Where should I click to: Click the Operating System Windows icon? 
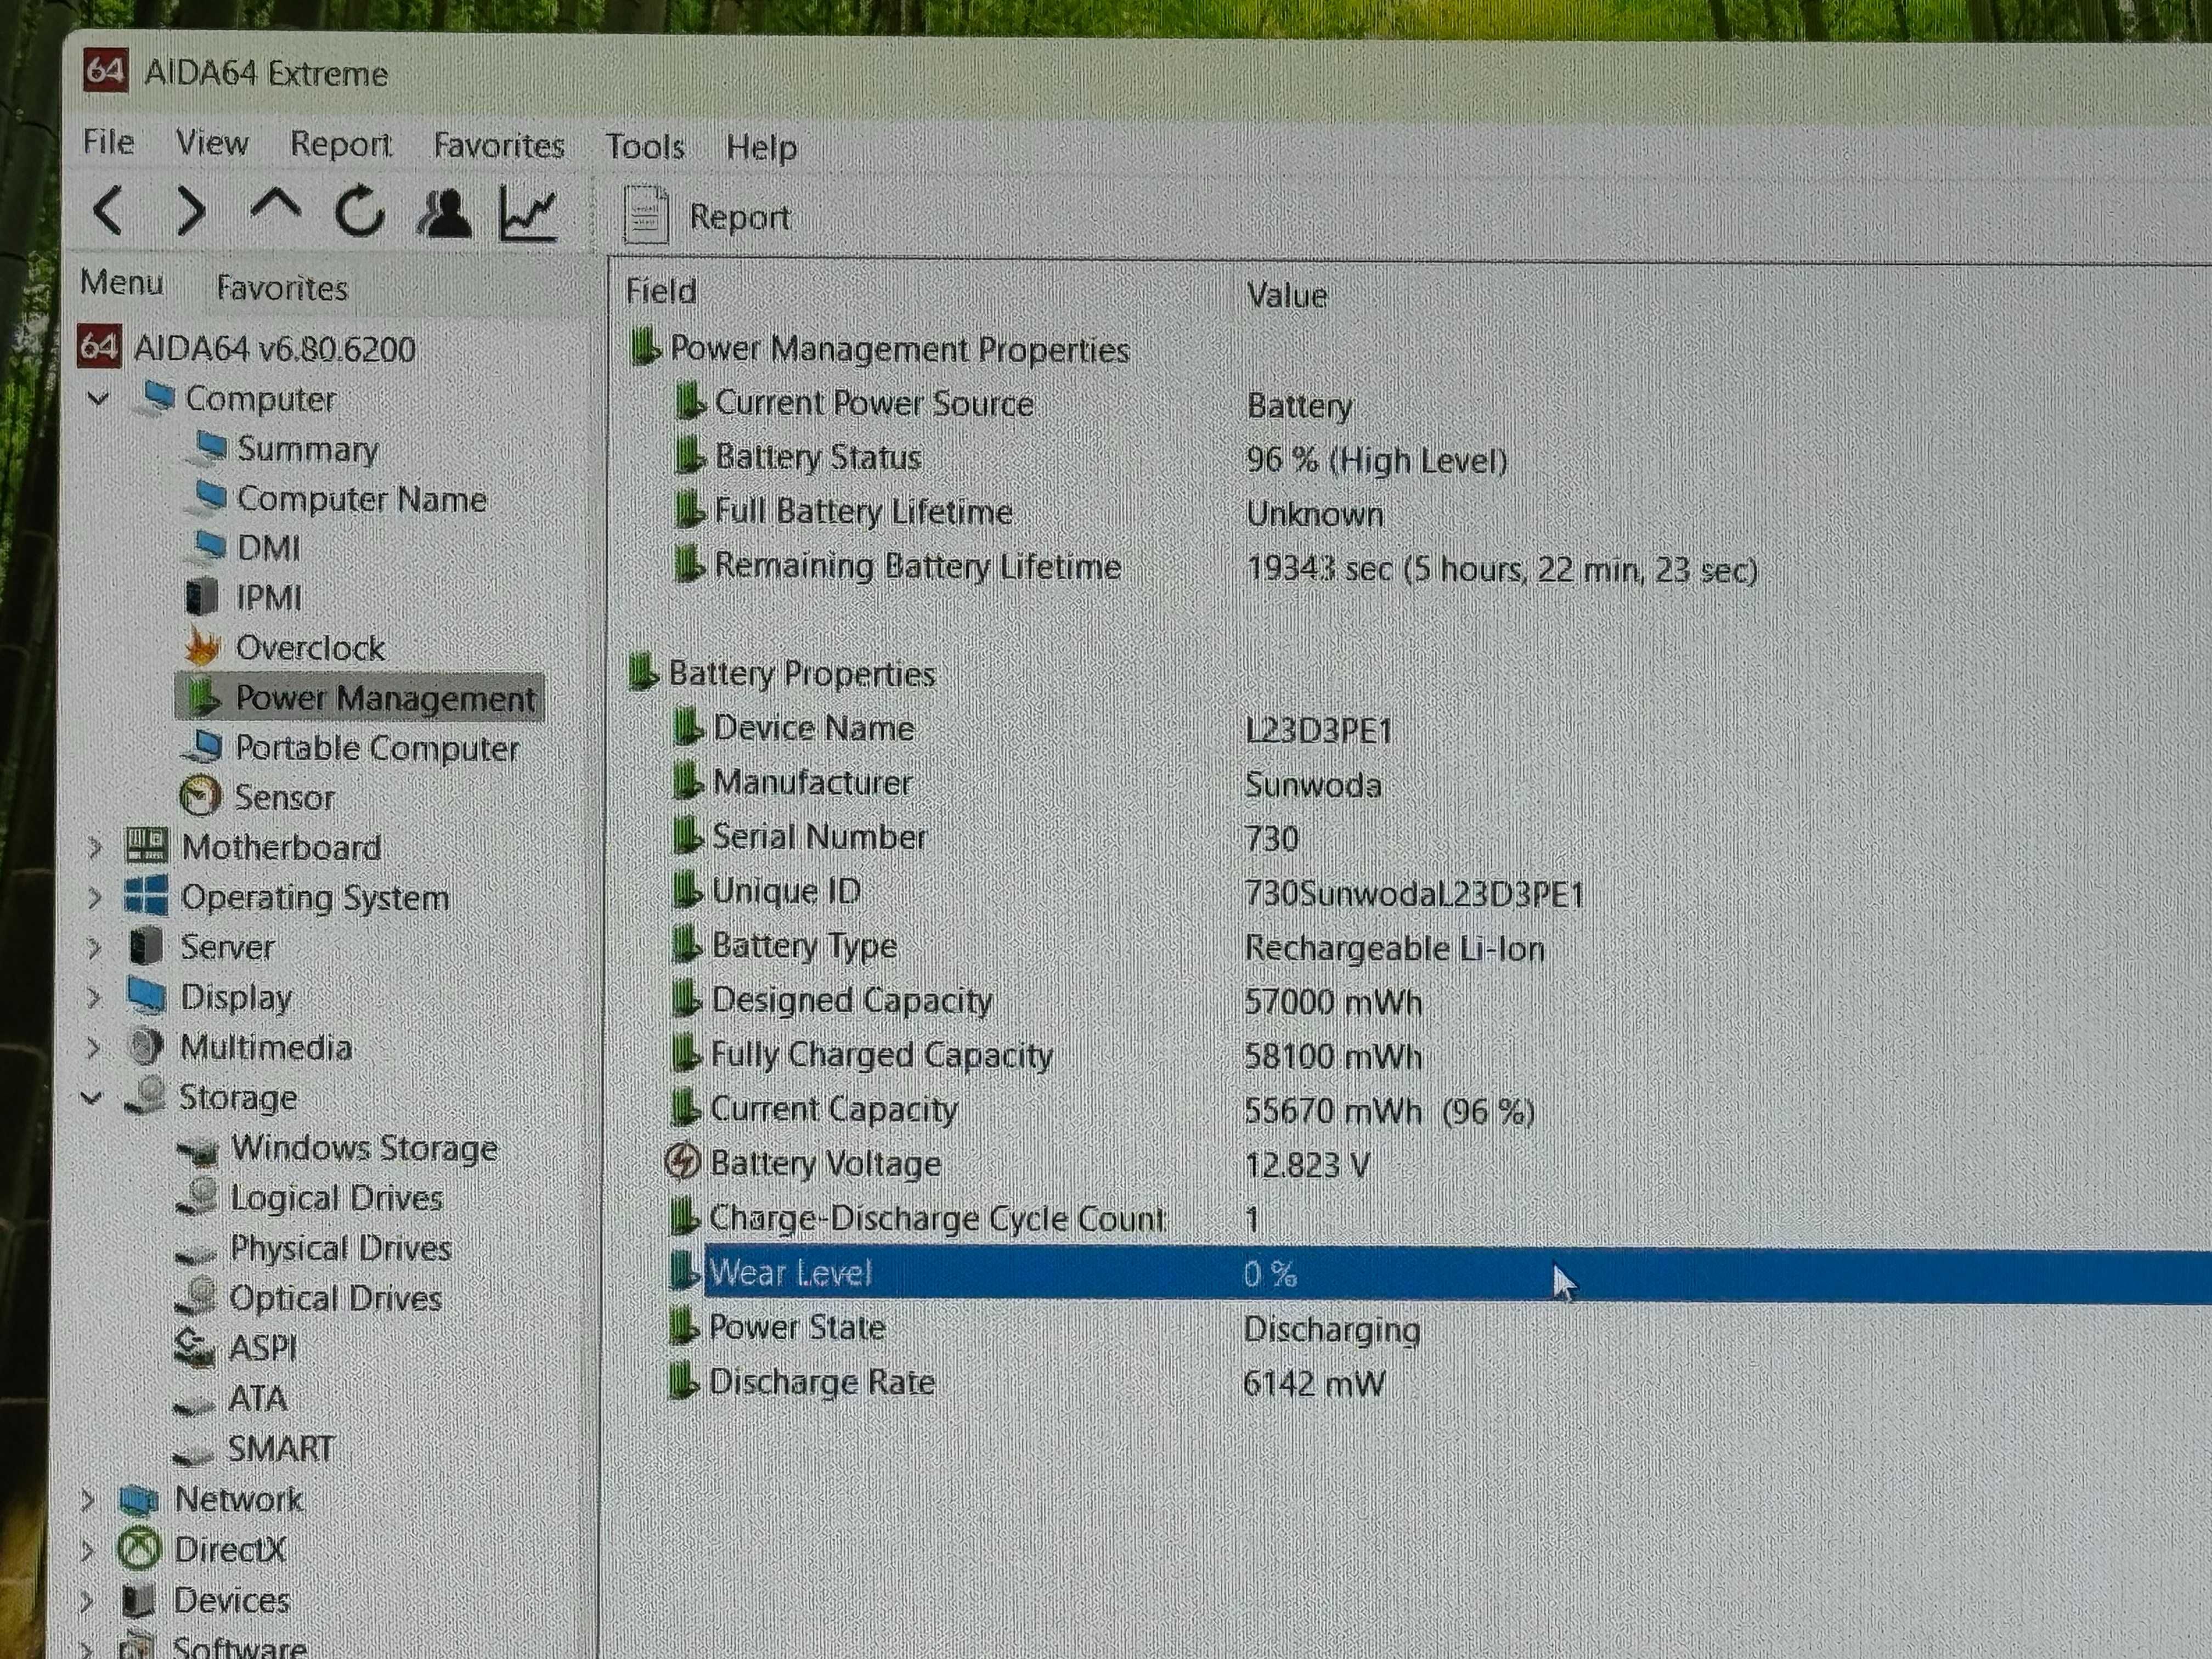point(146,895)
